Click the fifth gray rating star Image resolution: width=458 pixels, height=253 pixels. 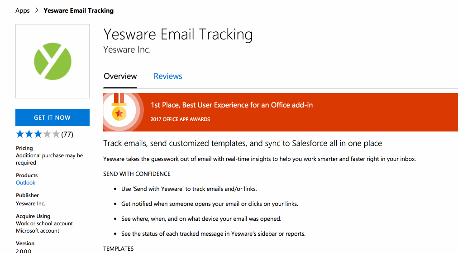56,134
